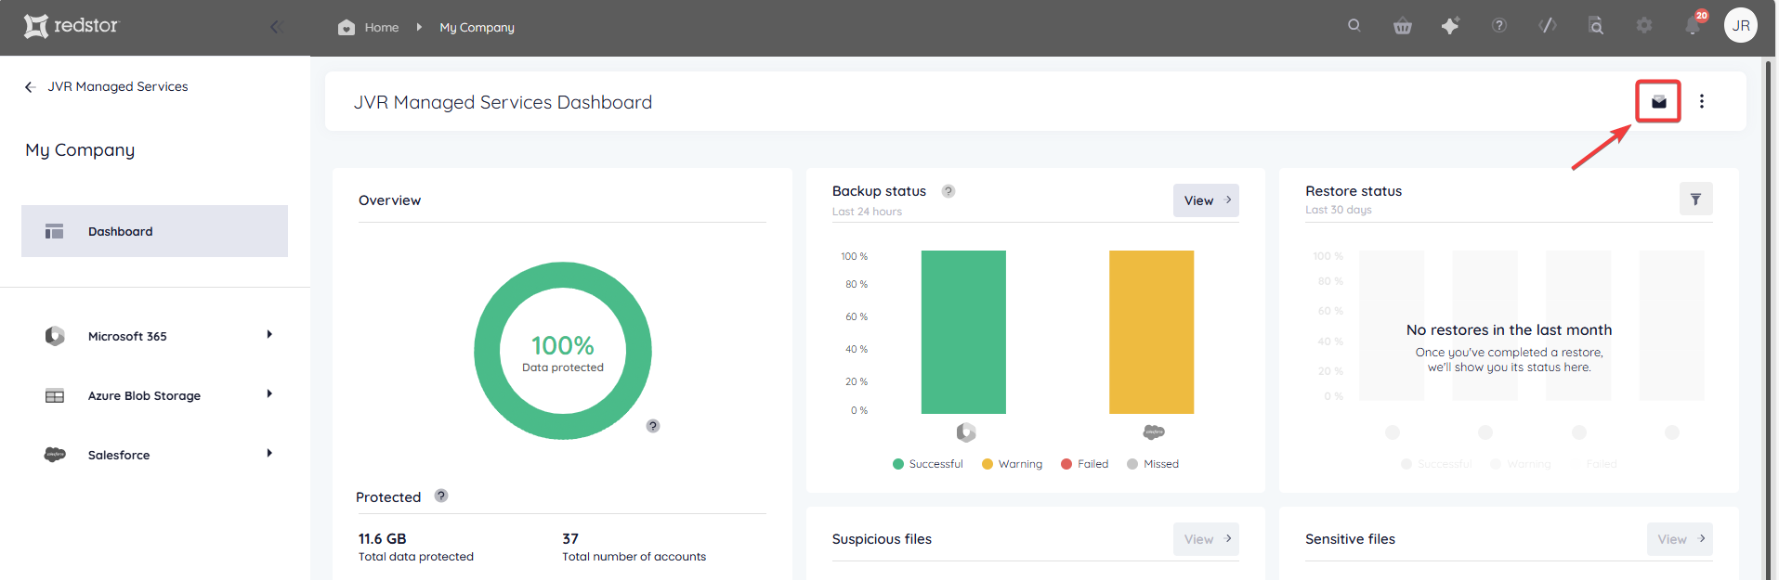Click JVR Managed Services Dashboard title

[x=503, y=102]
